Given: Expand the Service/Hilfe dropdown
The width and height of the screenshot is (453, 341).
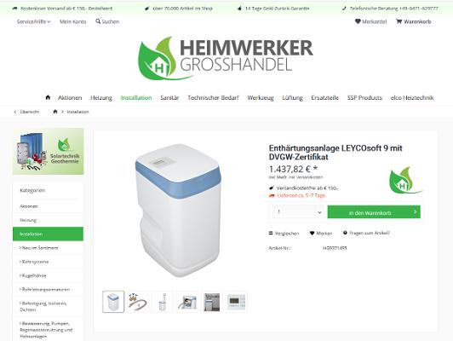Looking at the screenshot, I should [x=33, y=21].
